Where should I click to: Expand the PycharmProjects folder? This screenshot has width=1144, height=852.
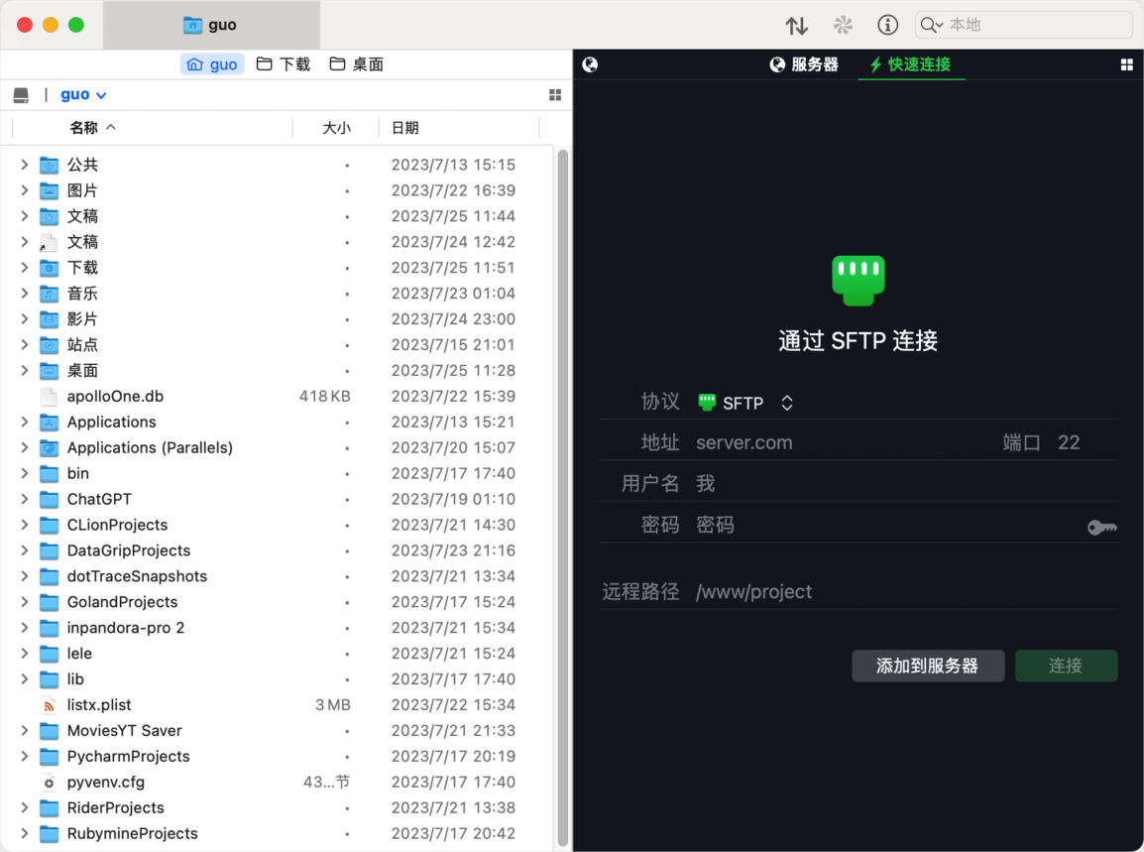[24, 757]
